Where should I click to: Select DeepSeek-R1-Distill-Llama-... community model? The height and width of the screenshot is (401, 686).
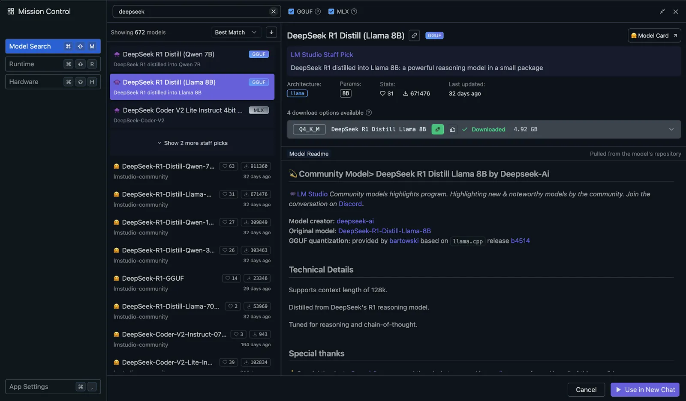coord(192,199)
